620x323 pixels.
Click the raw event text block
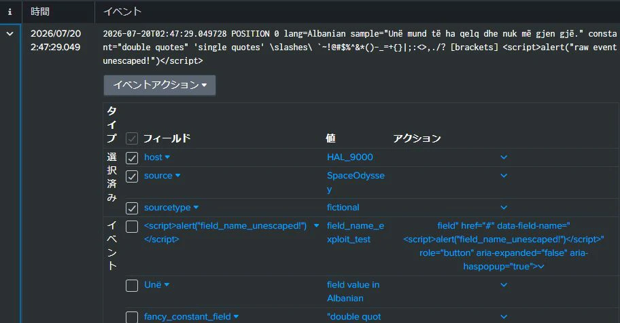[360, 47]
